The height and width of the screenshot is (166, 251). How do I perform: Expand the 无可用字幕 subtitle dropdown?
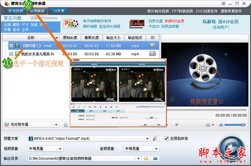tap(56, 125)
